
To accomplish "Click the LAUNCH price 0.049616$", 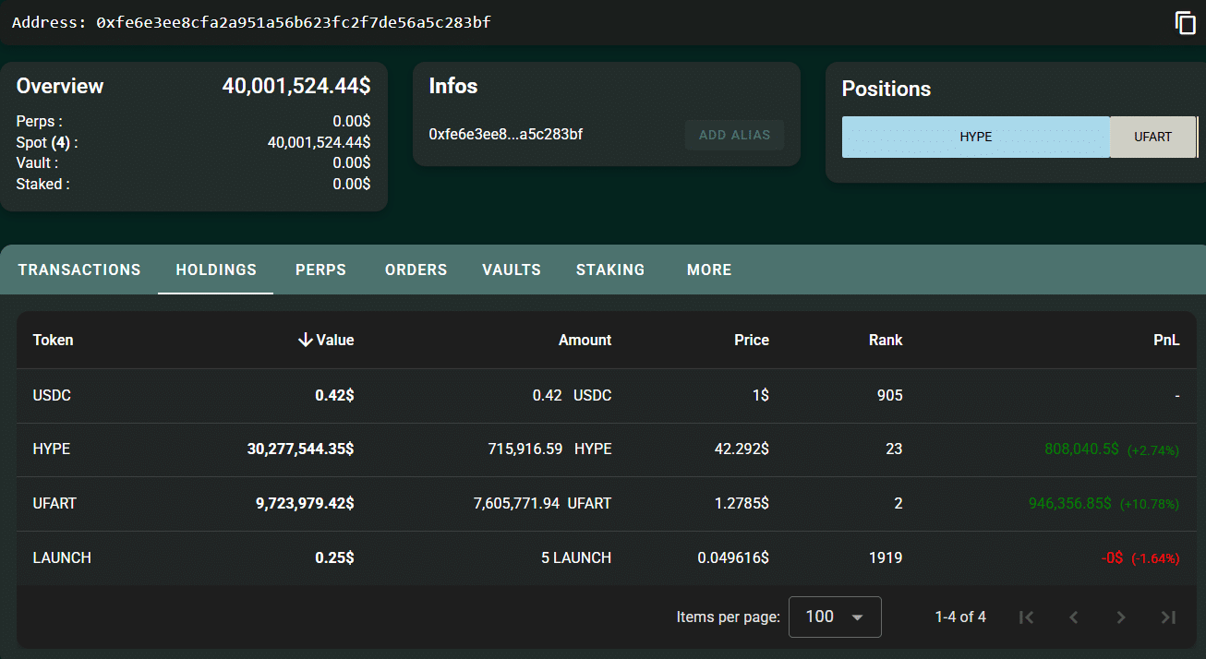I will 733,557.
